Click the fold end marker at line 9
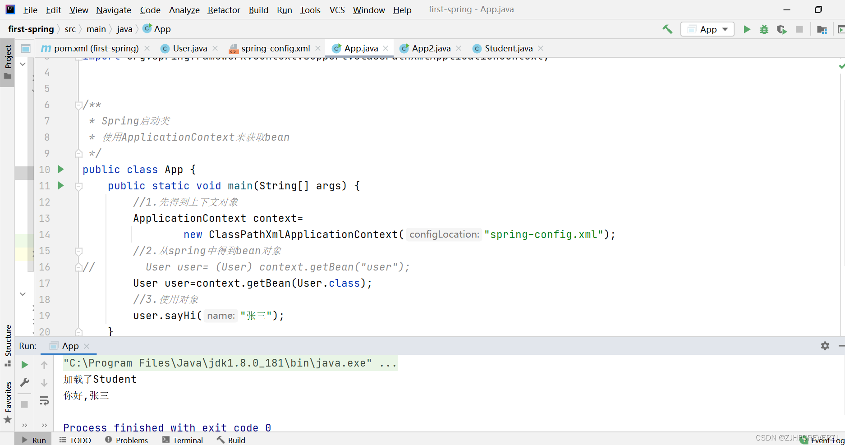The image size is (845, 445). click(78, 153)
